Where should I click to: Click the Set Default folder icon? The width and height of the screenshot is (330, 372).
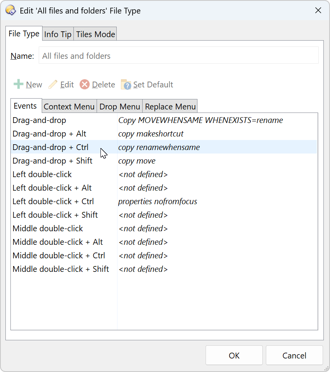pos(126,84)
